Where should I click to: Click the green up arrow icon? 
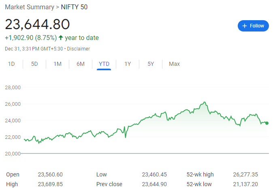pyautogui.click(x=61, y=38)
